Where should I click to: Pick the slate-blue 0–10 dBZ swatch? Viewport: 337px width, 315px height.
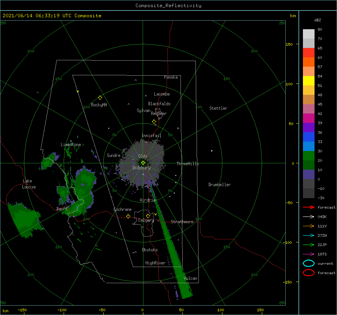point(309,175)
